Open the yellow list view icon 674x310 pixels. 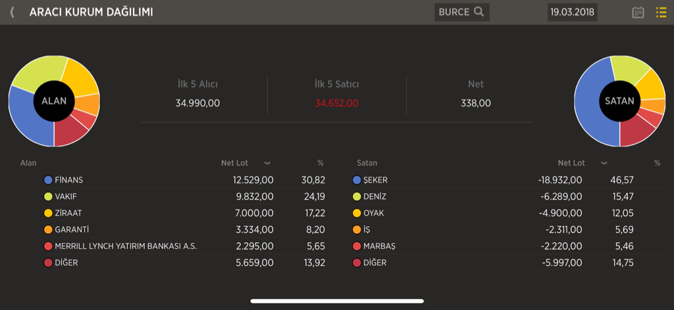(661, 12)
